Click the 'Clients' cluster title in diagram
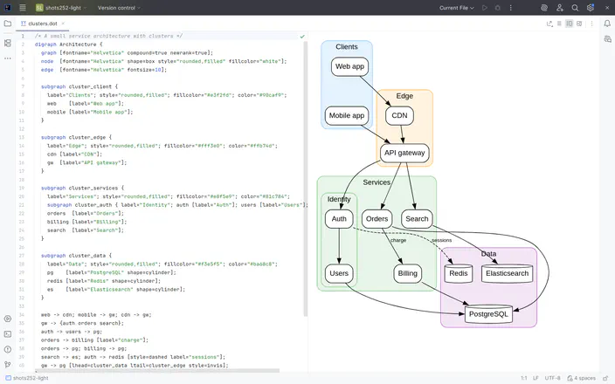The width and height of the screenshot is (615, 384). tap(347, 46)
